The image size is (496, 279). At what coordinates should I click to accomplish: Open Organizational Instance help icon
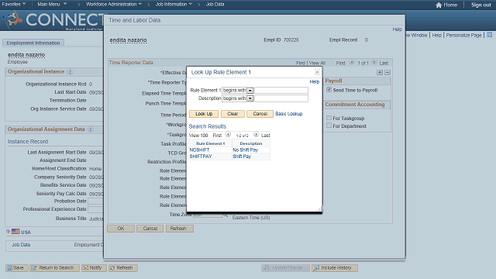[x=70, y=72]
